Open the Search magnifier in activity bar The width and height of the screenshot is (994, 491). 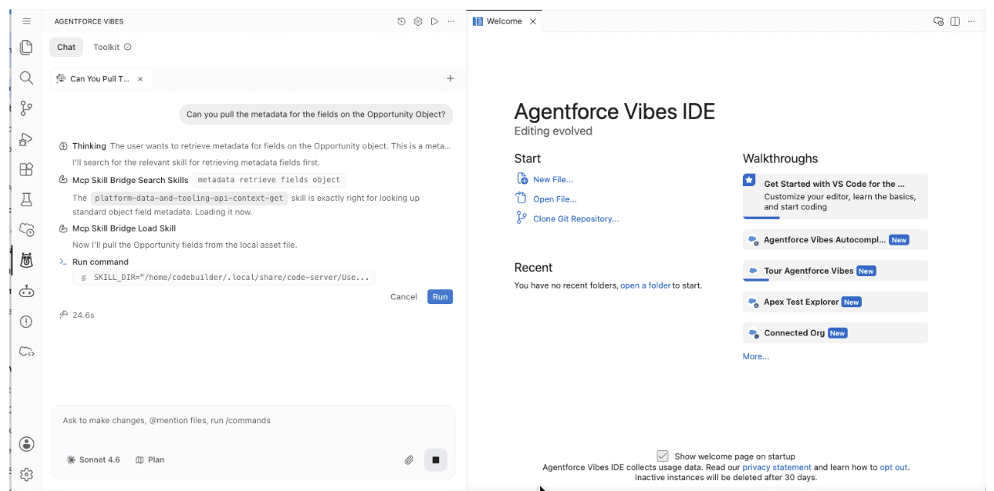27,77
